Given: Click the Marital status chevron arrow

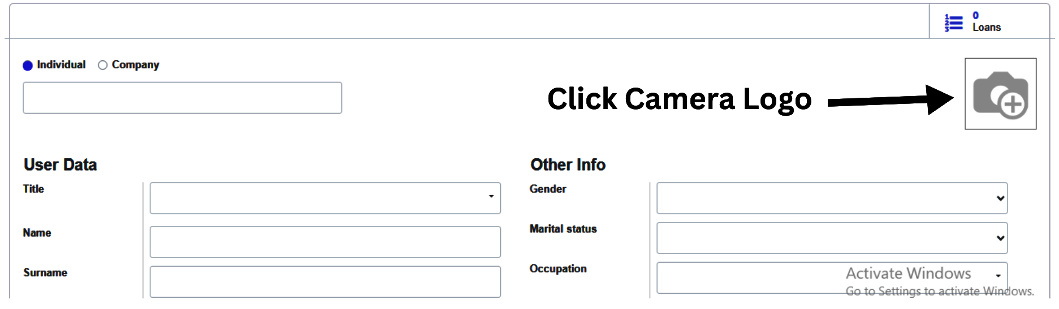Looking at the screenshot, I should (1000, 238).
